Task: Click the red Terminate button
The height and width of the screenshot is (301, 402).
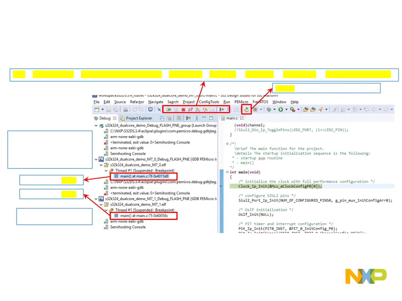Action: (183, 110)
